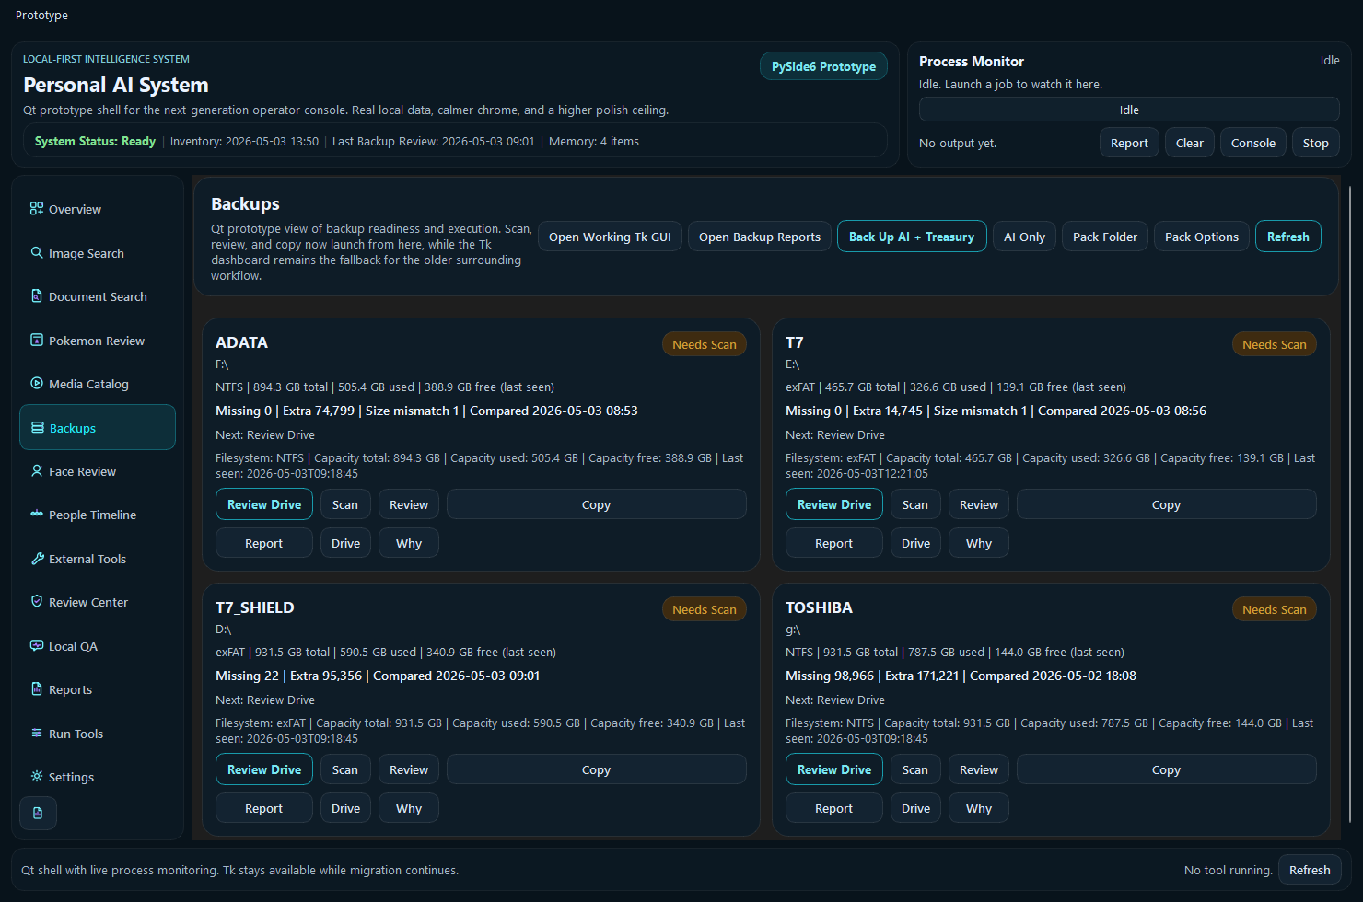1363x902 pixels.
Task: Click PySide6 Prototype badge
Action: [x=823, y=66]
